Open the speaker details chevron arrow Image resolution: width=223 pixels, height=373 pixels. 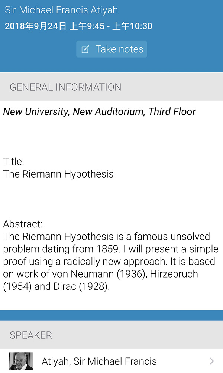pos(211,361)
